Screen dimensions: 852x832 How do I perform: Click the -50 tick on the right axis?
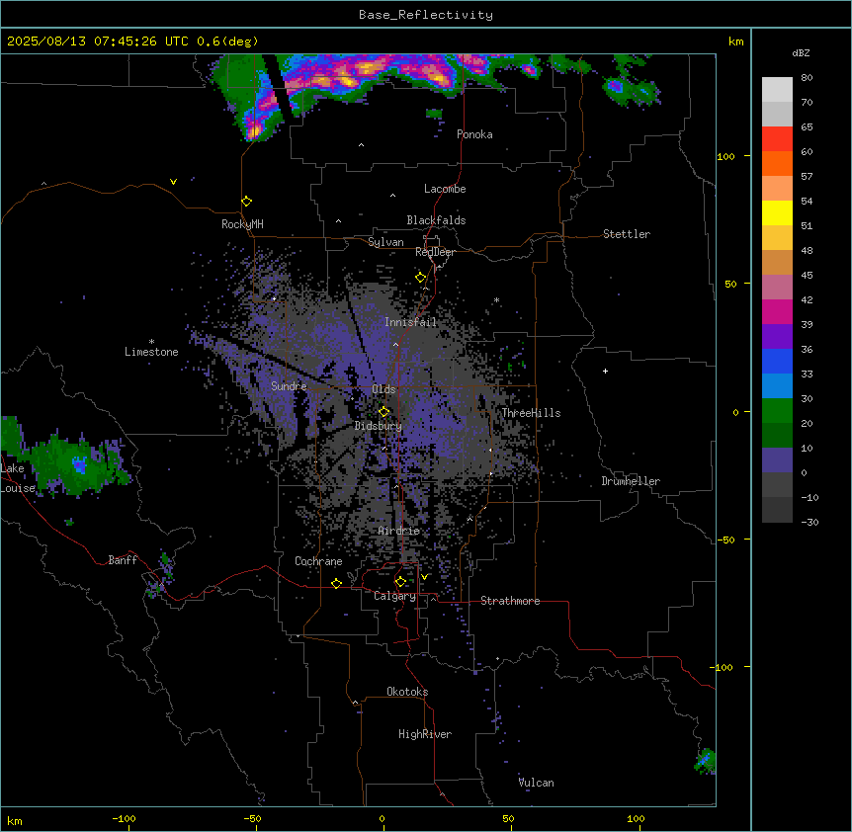click(x=725, y=540)
